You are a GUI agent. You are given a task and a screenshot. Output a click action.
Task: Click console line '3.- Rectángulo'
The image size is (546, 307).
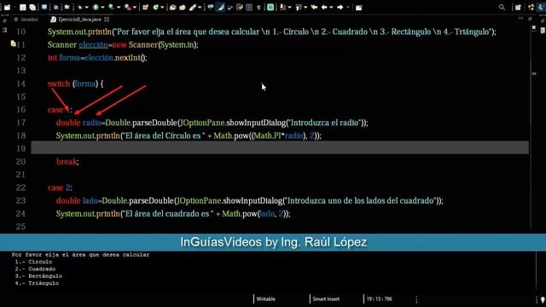click(38, 276)
